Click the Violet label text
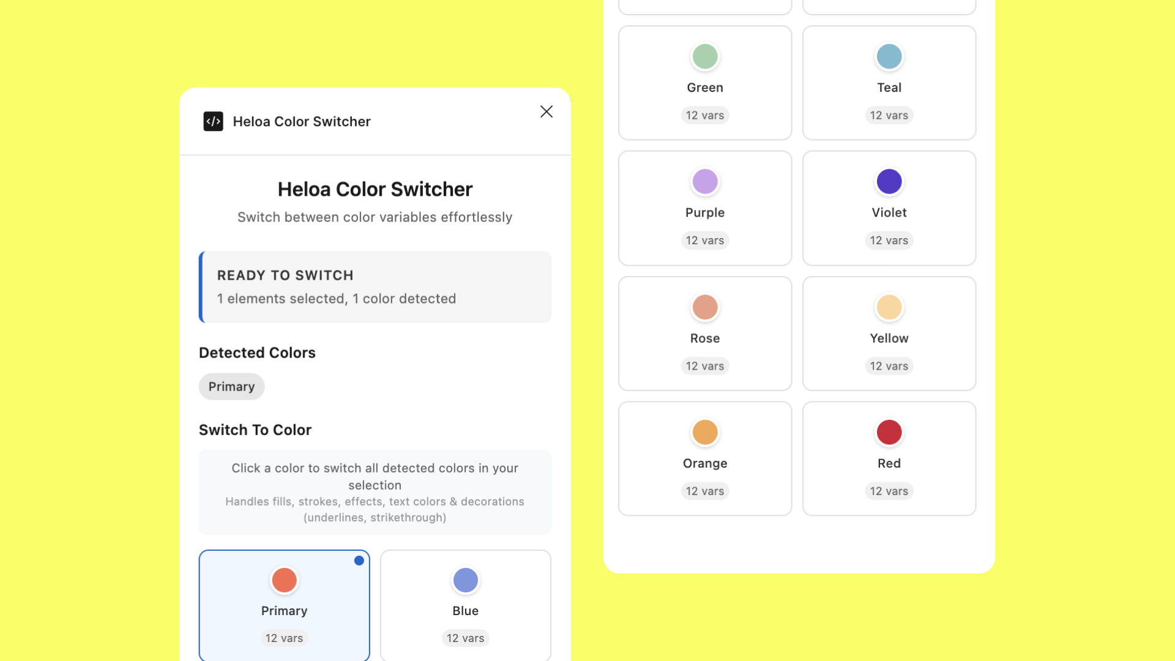Screen dimensions: 1175x661 pos(889,212)
